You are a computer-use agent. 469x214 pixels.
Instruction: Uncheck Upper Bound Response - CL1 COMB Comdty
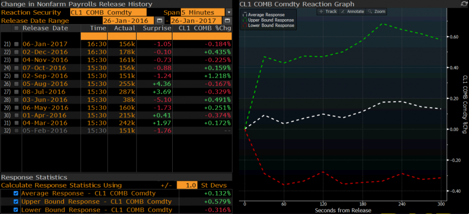[x=16, y=202]
